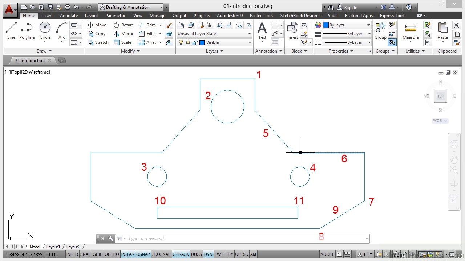Click the ViewCube TOP face
This screenshot has height=261, width=465.
(x=441, y=96)
